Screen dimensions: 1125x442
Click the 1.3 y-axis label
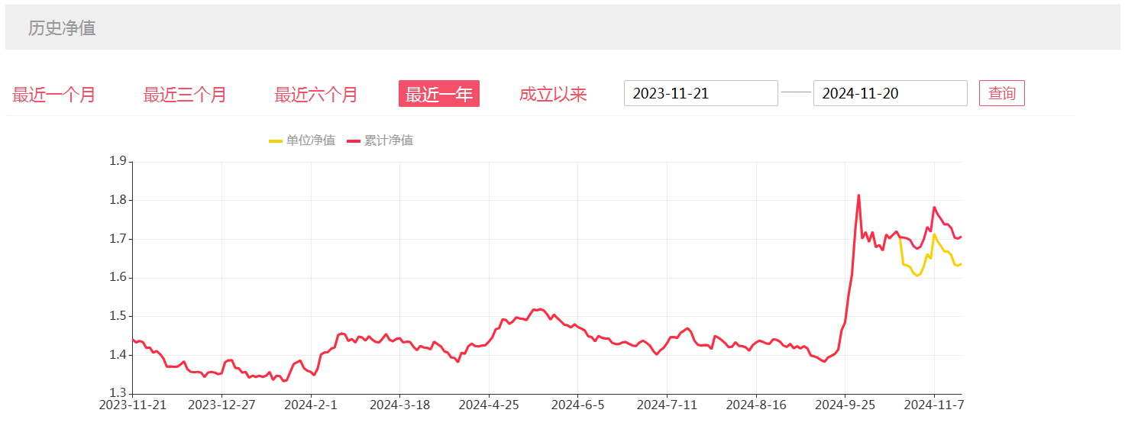coord(118,393)
